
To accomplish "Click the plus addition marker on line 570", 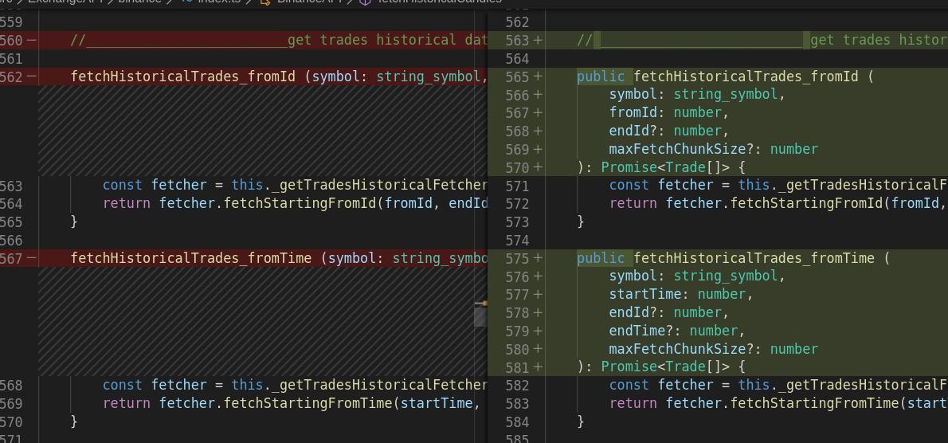I will click(538, 167).
